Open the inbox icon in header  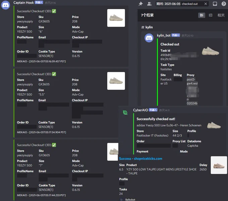(x=215, y=4)
